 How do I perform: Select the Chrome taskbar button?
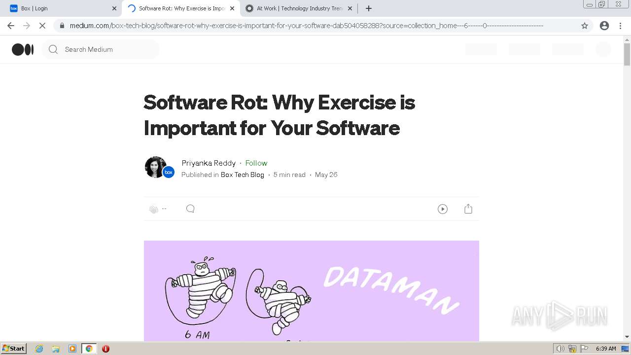tap(89, 349)
